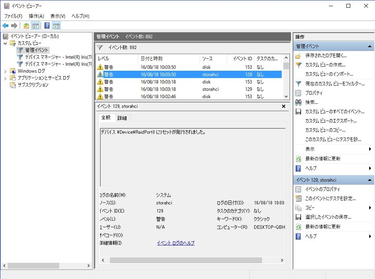Refresh via 最新の情報に更新 under イベント 129
The image size is (375, 279).
(323, 227)
